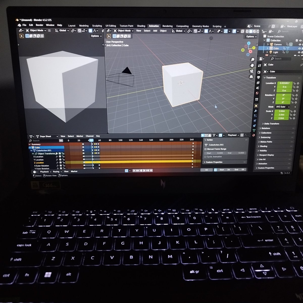
Task: Toggle Location X lock icon
Action: pos(294,83)
